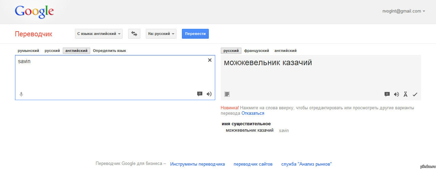Open Инструменты переводчика link
The image size is (436, 169).
point(198,164)
